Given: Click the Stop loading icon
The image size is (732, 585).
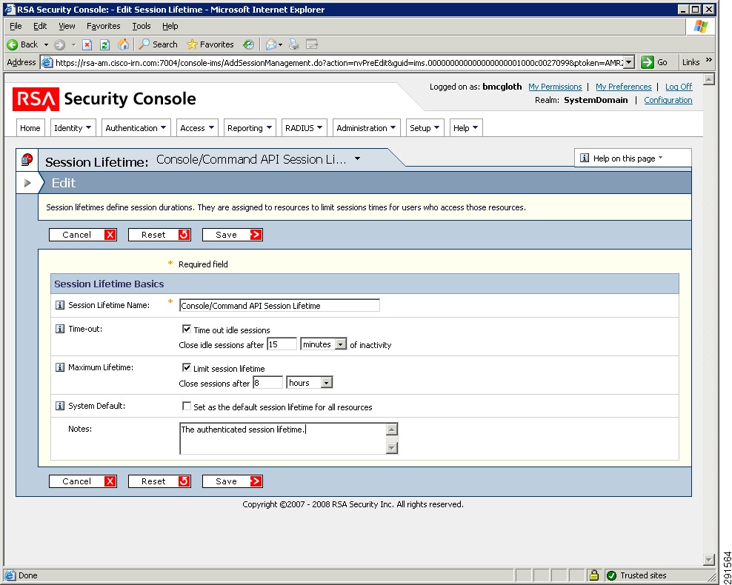Looking at the screenshot, I should pyautogui.click(x=87, y=44).
